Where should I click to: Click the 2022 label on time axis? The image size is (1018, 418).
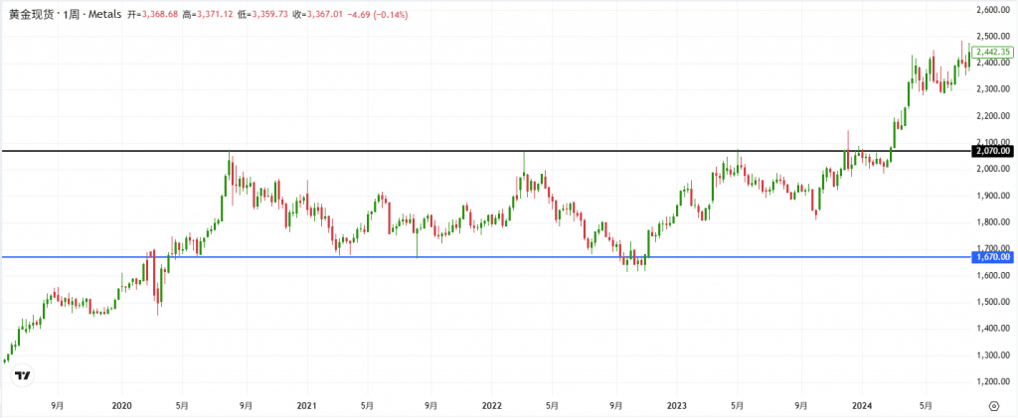tap(491, 405)
